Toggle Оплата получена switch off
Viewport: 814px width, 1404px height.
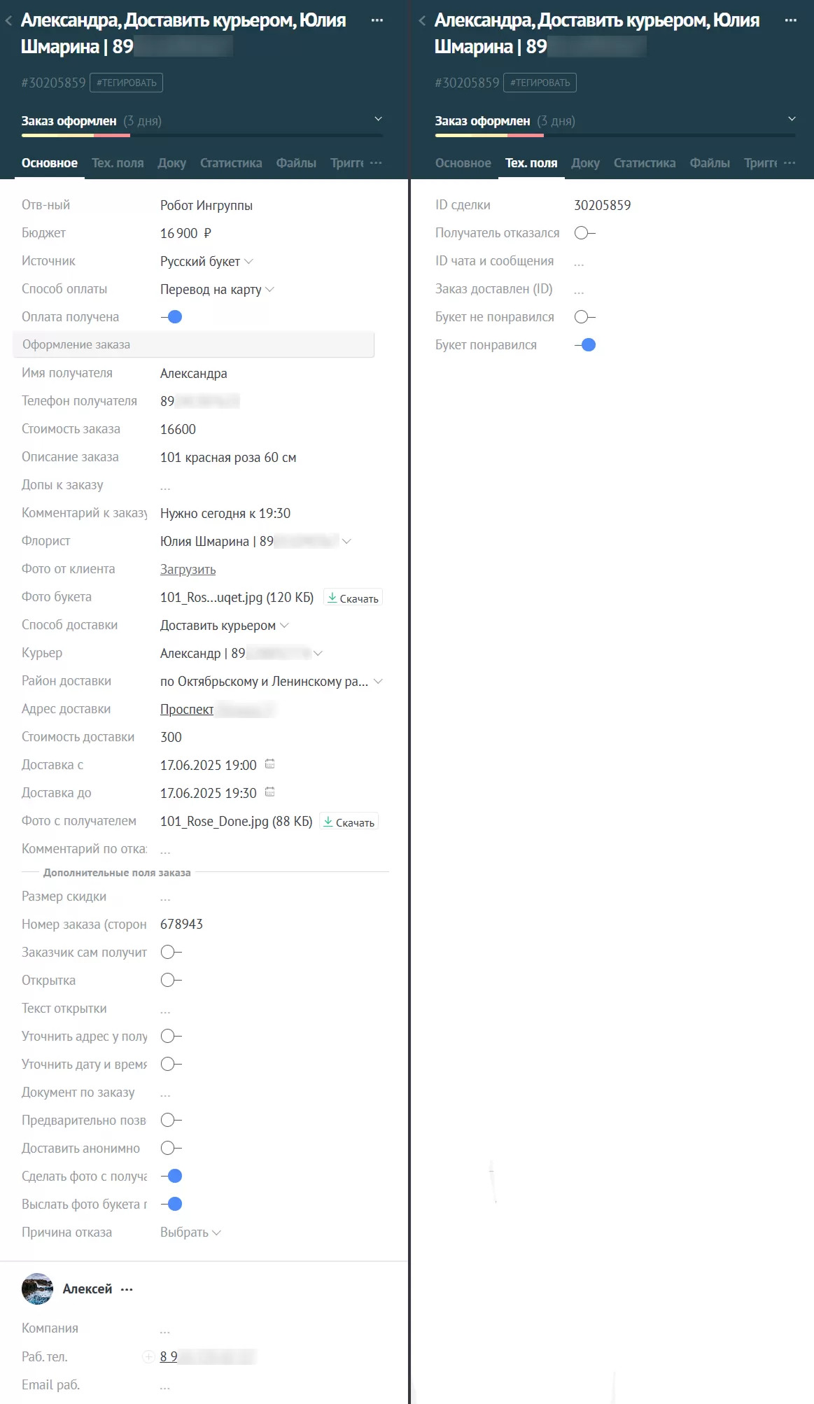tap(171, 317)
